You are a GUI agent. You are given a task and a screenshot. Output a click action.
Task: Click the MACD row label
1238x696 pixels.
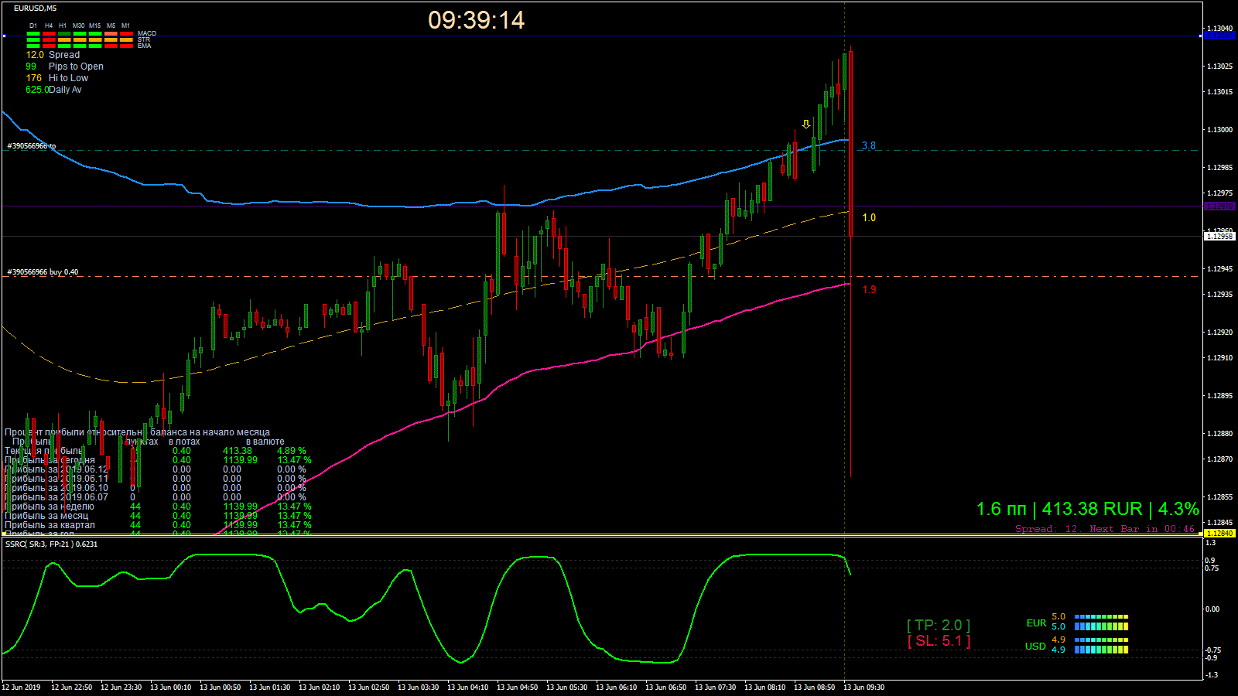point(146,34)
